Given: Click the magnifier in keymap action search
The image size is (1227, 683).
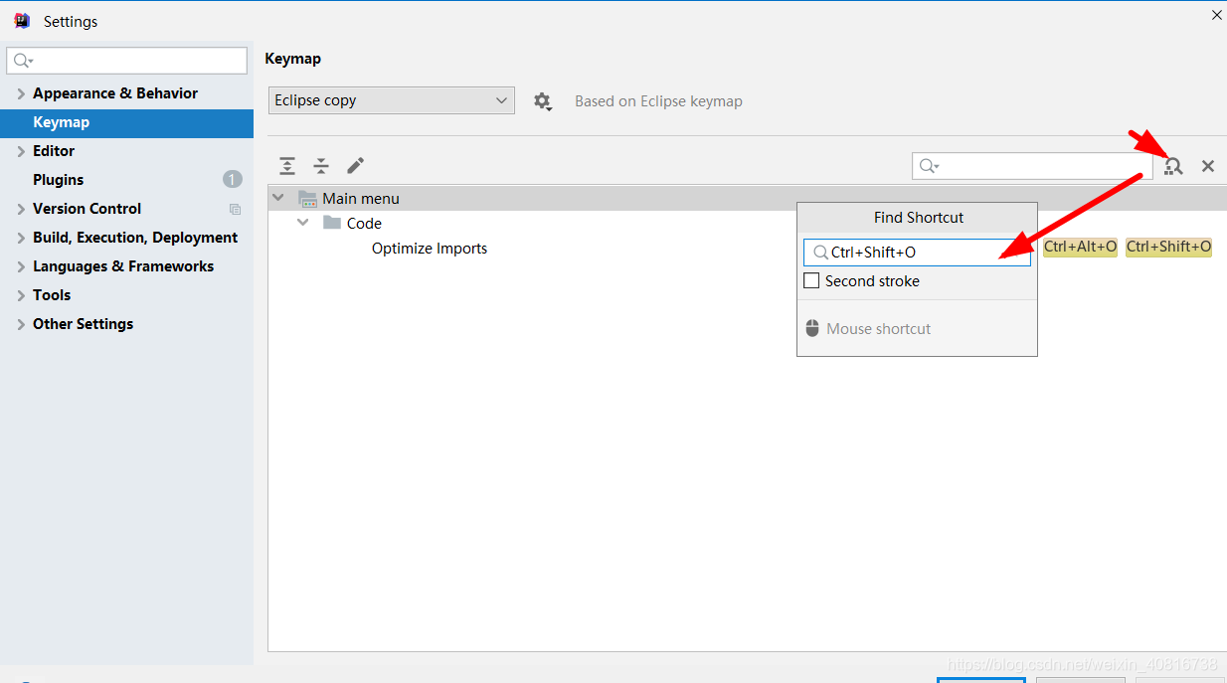Looking at the screenshot, I should point(930,166).
